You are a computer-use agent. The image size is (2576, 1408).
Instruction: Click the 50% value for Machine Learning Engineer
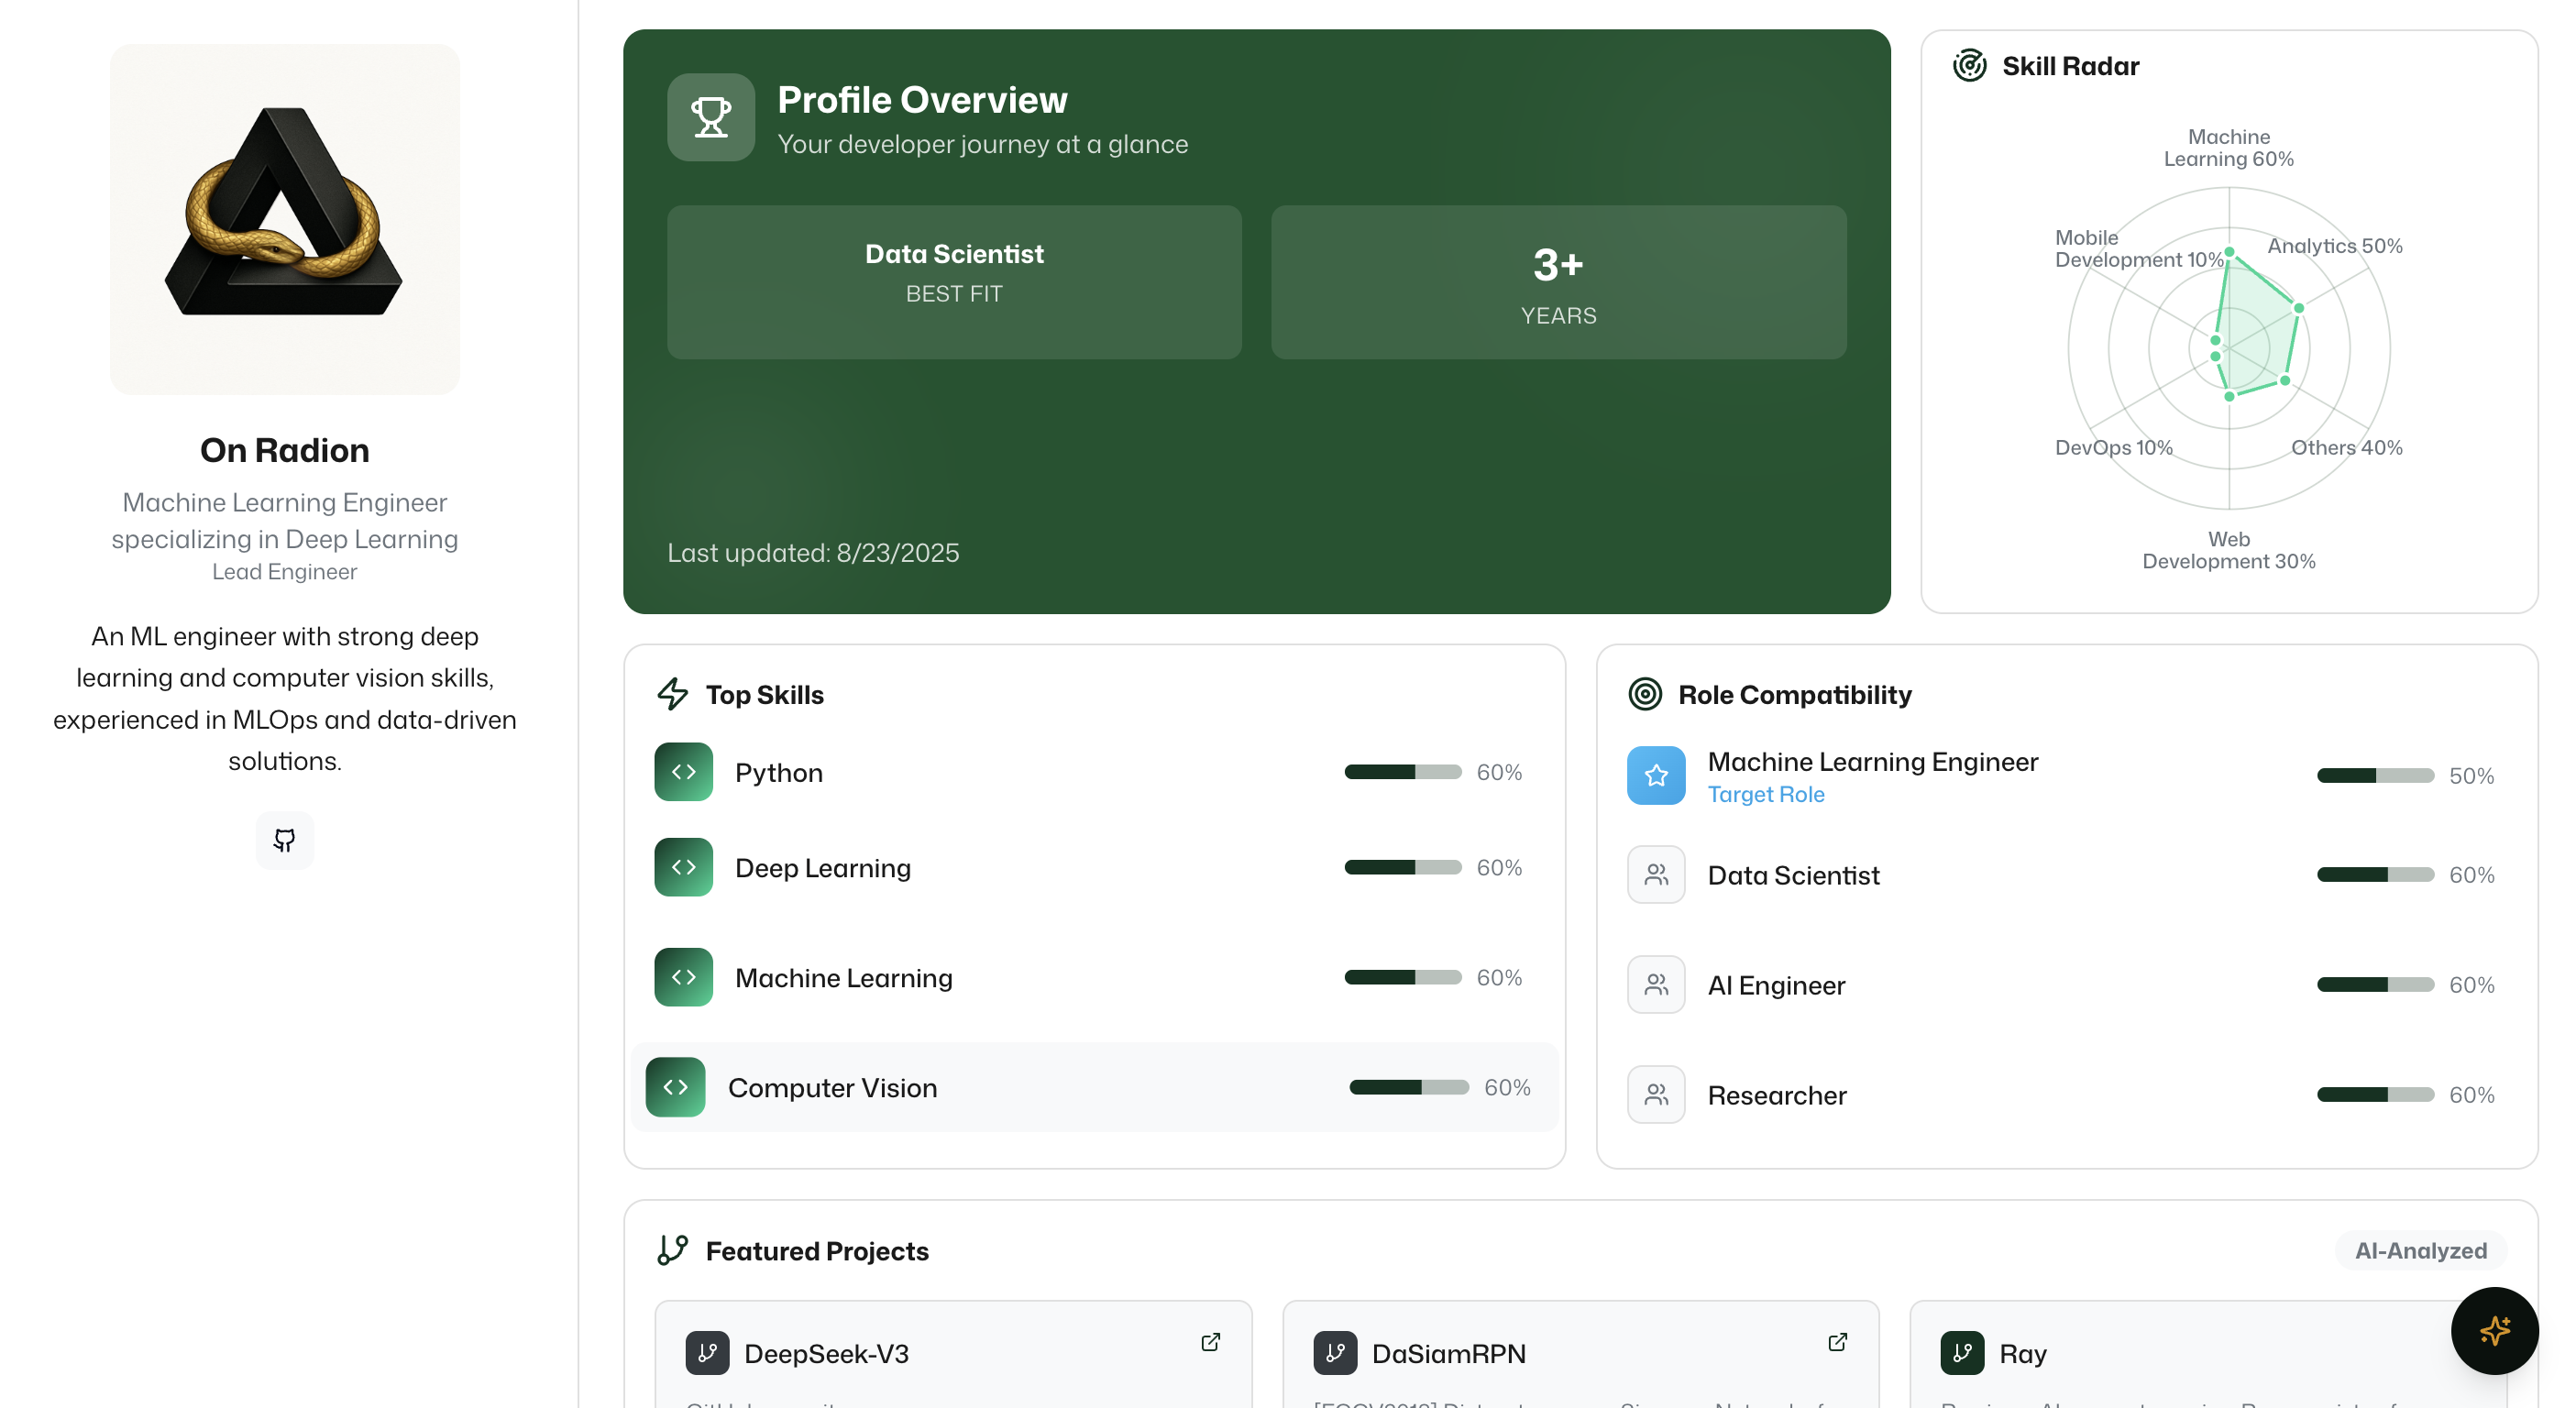pos(2471,776)
